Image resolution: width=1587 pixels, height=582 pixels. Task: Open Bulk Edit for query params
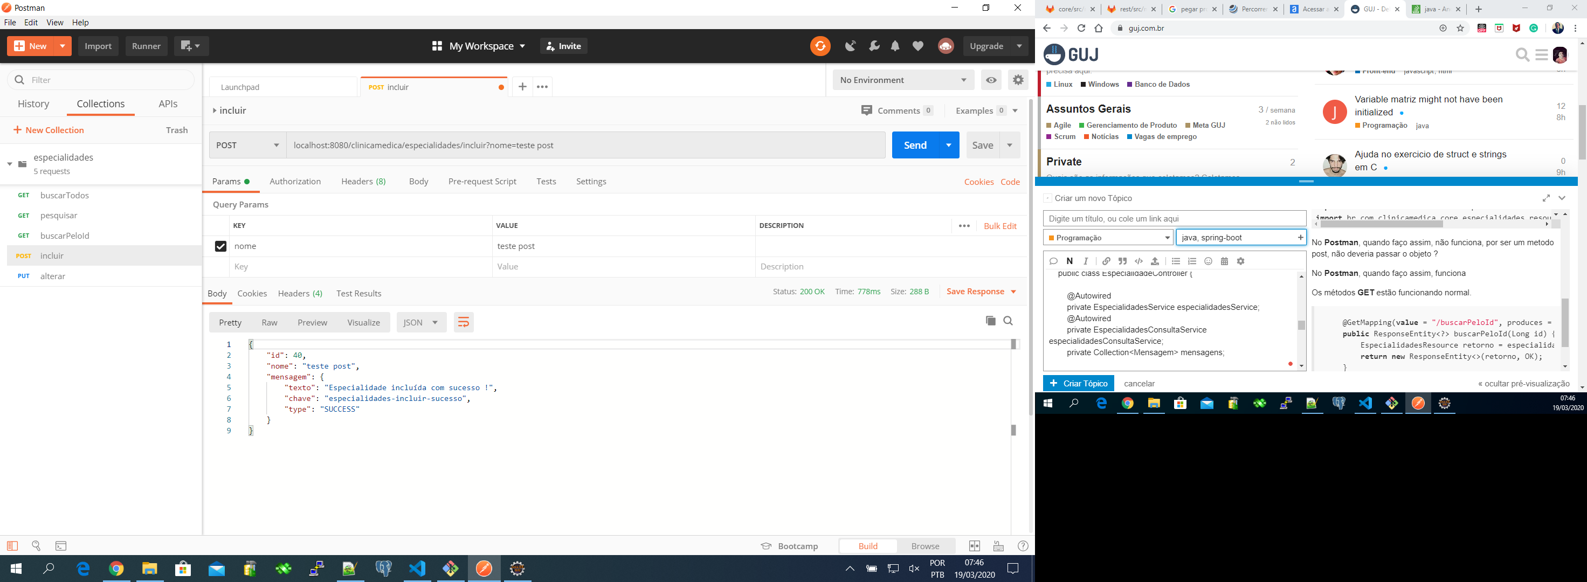(x=1000, y=226)
